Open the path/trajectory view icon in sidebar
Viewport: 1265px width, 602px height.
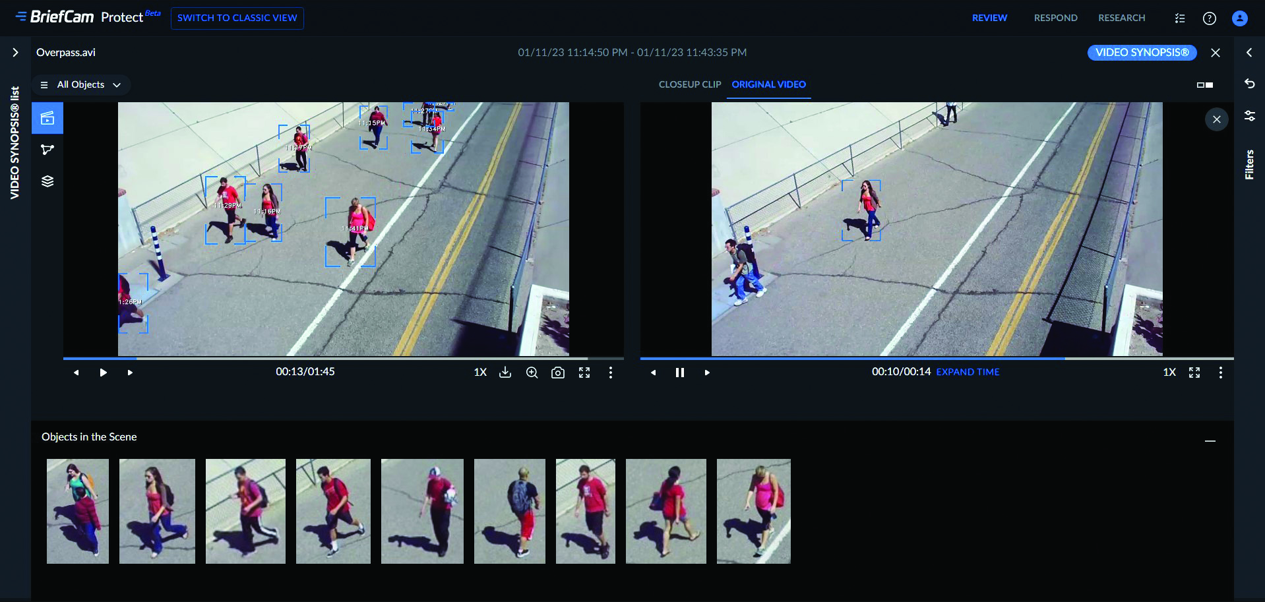pos(47,150)
